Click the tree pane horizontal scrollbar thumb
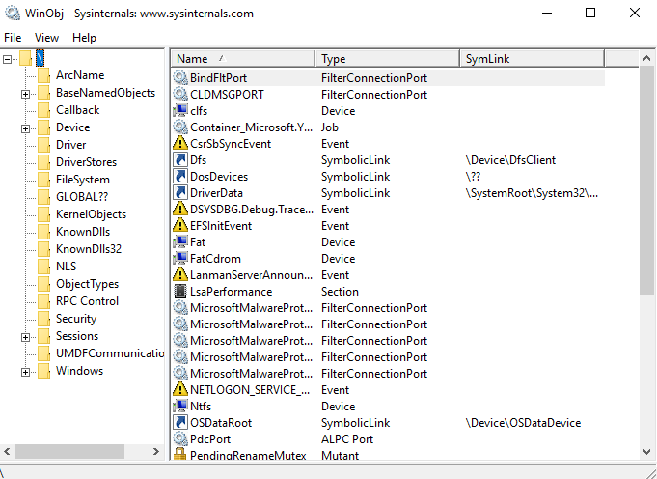The width and height of the screenshot is (657, 479). pyautogui.click(x=70, y=451)
